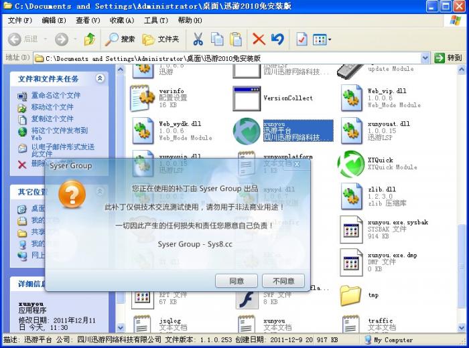Click the file name label jsqlog
Image resolution: width=469 pixels, height=348 pixels.
point(170,321)
